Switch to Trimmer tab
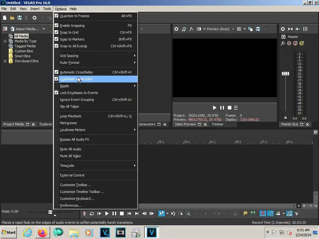This screenshot has width=319, height=239. (x=217, y=124)
